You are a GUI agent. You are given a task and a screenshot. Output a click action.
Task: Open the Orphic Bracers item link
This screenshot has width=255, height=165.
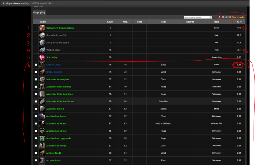(x=54, y=72)
